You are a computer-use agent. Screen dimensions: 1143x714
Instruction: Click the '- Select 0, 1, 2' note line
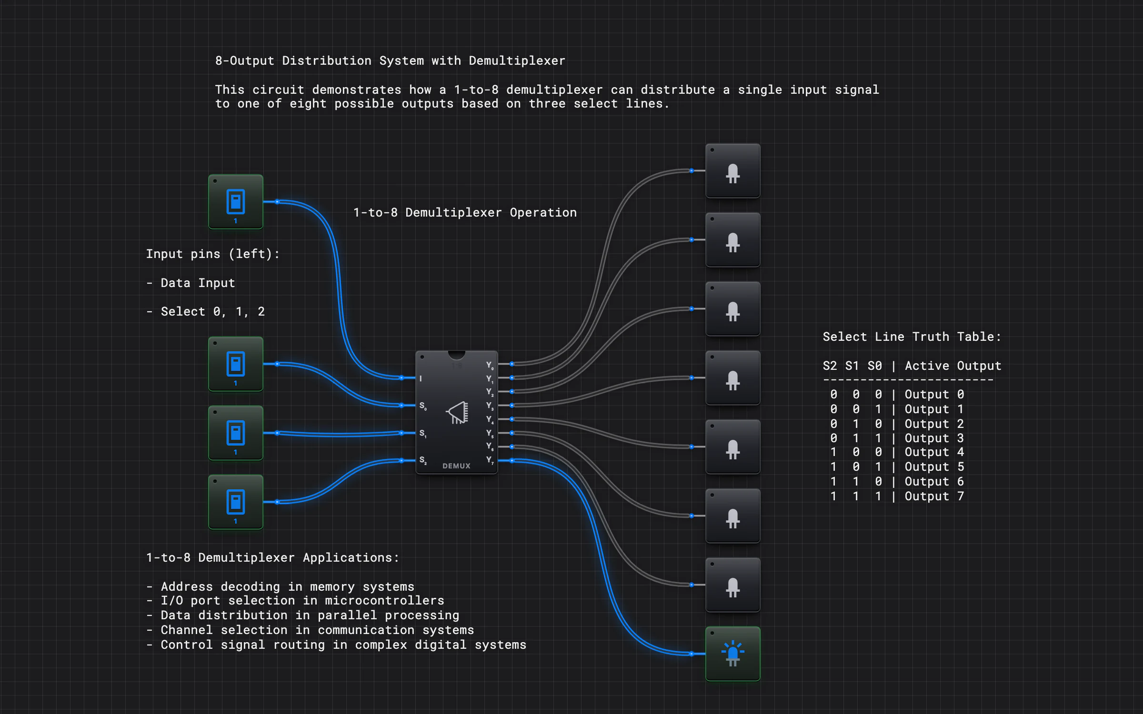(x=205, y=312)
